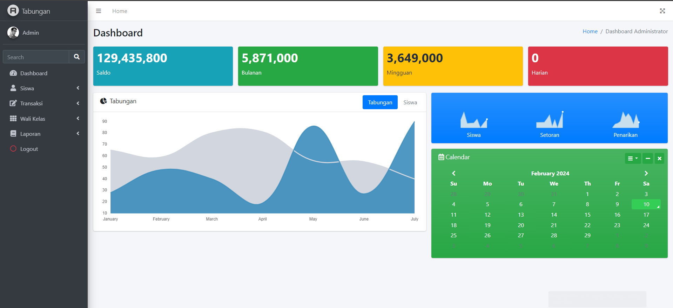Click the search magnifier button
The image size is (673, 308).
[x=77, y=57]
